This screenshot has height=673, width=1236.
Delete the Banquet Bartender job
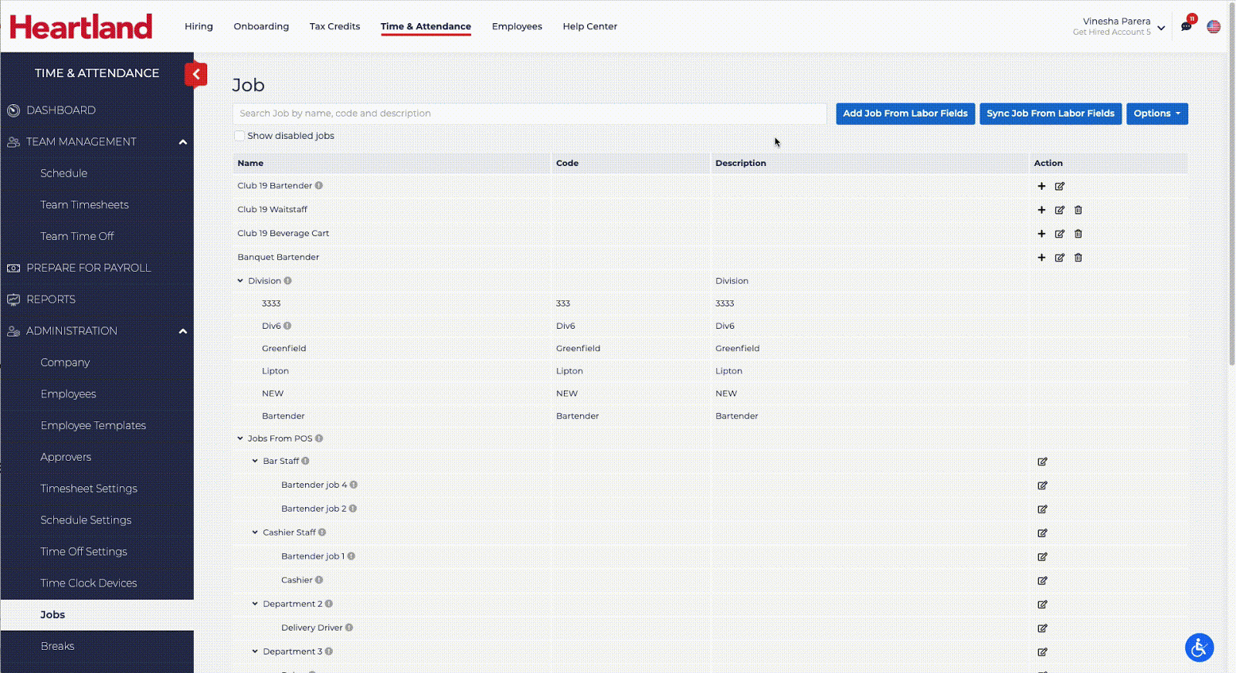click(1078, 258)
